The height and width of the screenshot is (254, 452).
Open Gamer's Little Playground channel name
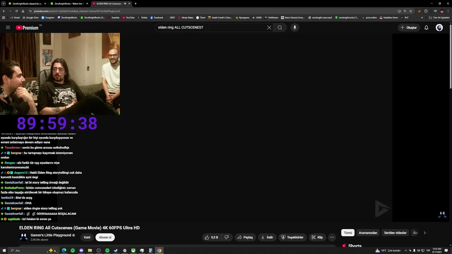pos(51,235)
